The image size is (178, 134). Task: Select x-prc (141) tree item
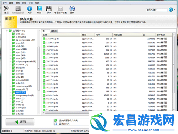[x=21, y=52]
